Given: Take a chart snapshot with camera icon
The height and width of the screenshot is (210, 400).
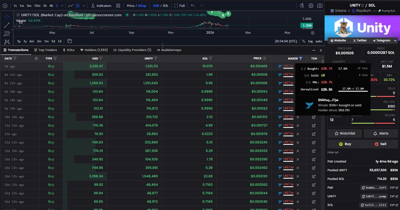Looking at the screenshot, I should (320, 6).
